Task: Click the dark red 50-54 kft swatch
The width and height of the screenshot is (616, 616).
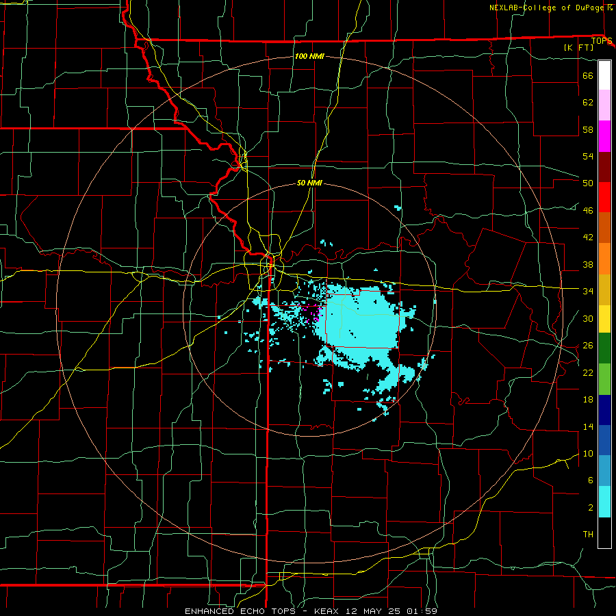Action: pos(604,167)
